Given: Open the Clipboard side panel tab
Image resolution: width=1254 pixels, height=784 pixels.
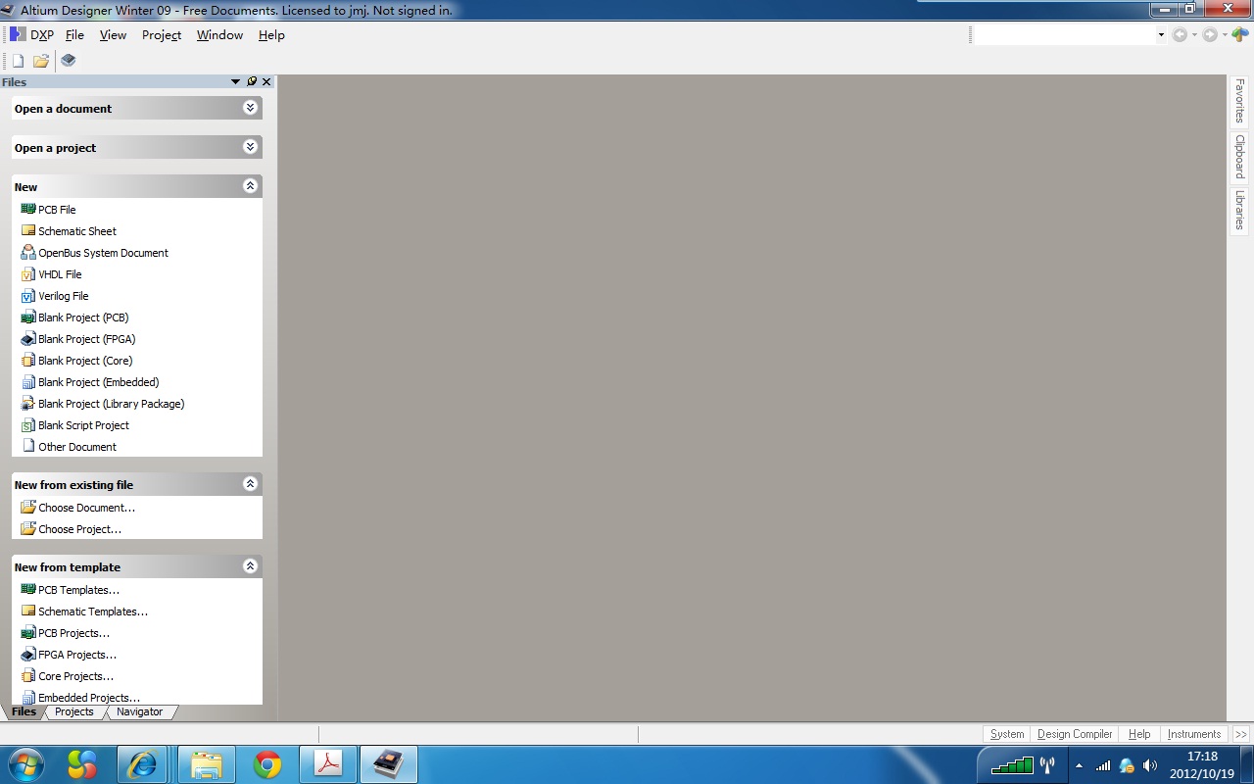Looking at the screenshot, I should click(1239, 157).
